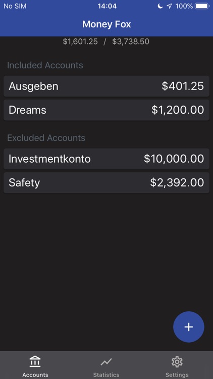Viewport: 213px width, 379px height.
Task: Tap the $10,000.00 Investmentkonto amount
Action: click(x=174, y=159)
